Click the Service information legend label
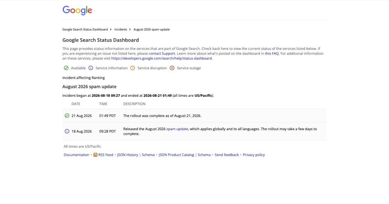Viewport: 389px width, 204px height. coord(112,68)
